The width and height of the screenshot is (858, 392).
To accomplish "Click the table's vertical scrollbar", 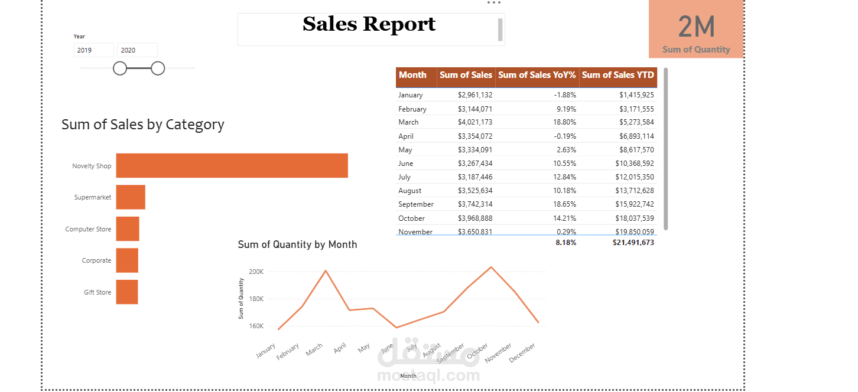I will point(666,148).
